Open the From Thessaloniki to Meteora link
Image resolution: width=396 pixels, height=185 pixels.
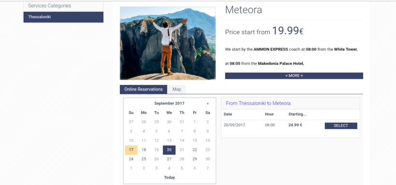point(258,103)
